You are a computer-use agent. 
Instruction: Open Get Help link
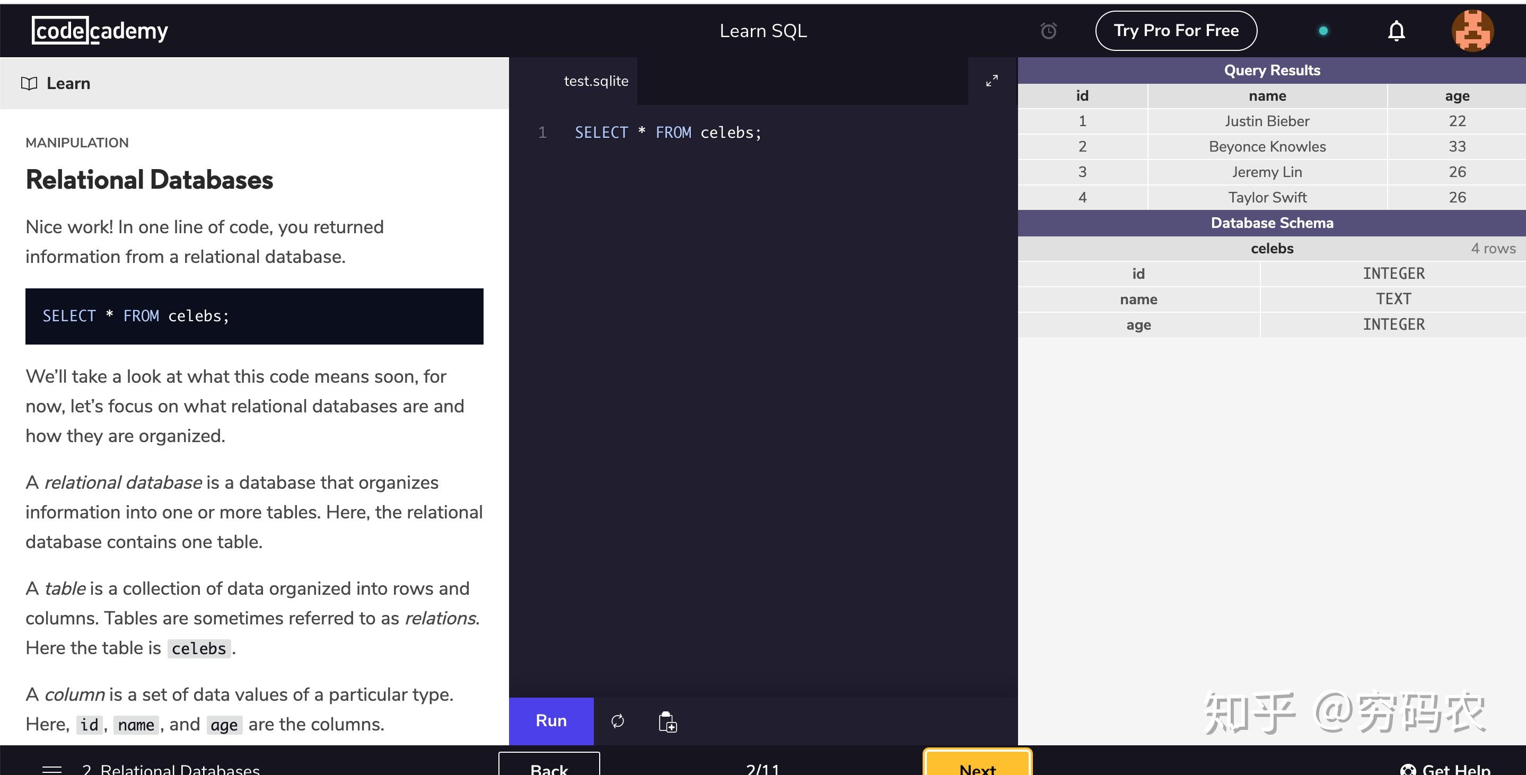(x=1445, y=769)
